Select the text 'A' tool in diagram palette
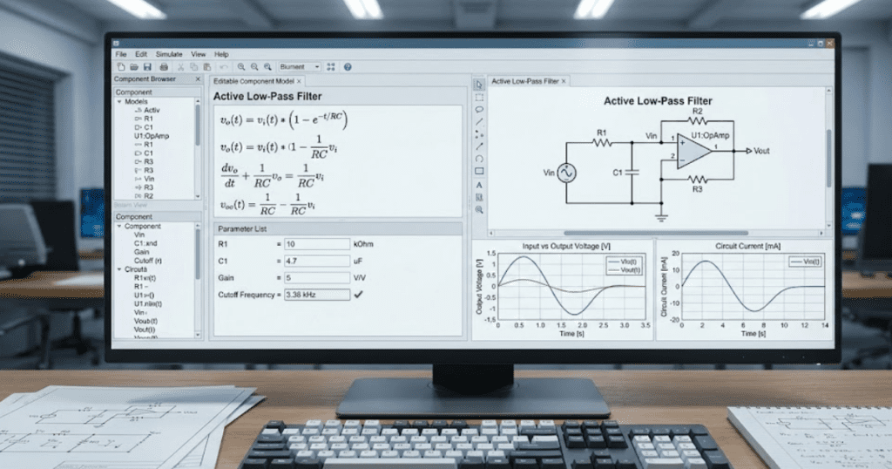 (479, 185)
